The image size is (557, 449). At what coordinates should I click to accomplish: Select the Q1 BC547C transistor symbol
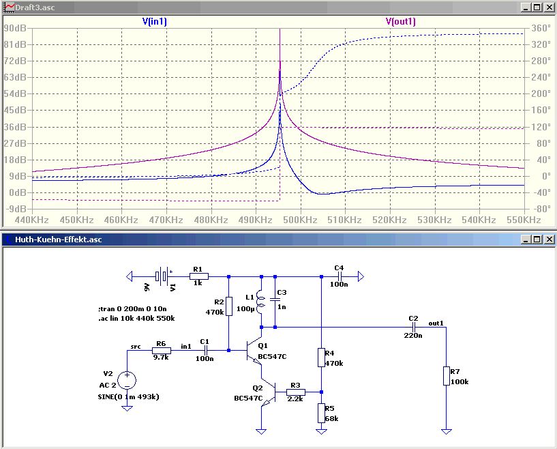(254, 351)
